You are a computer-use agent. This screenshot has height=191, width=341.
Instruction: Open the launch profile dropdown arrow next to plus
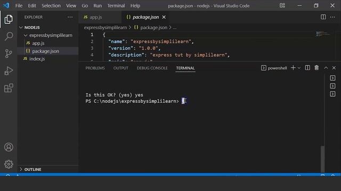coord(299,68)
